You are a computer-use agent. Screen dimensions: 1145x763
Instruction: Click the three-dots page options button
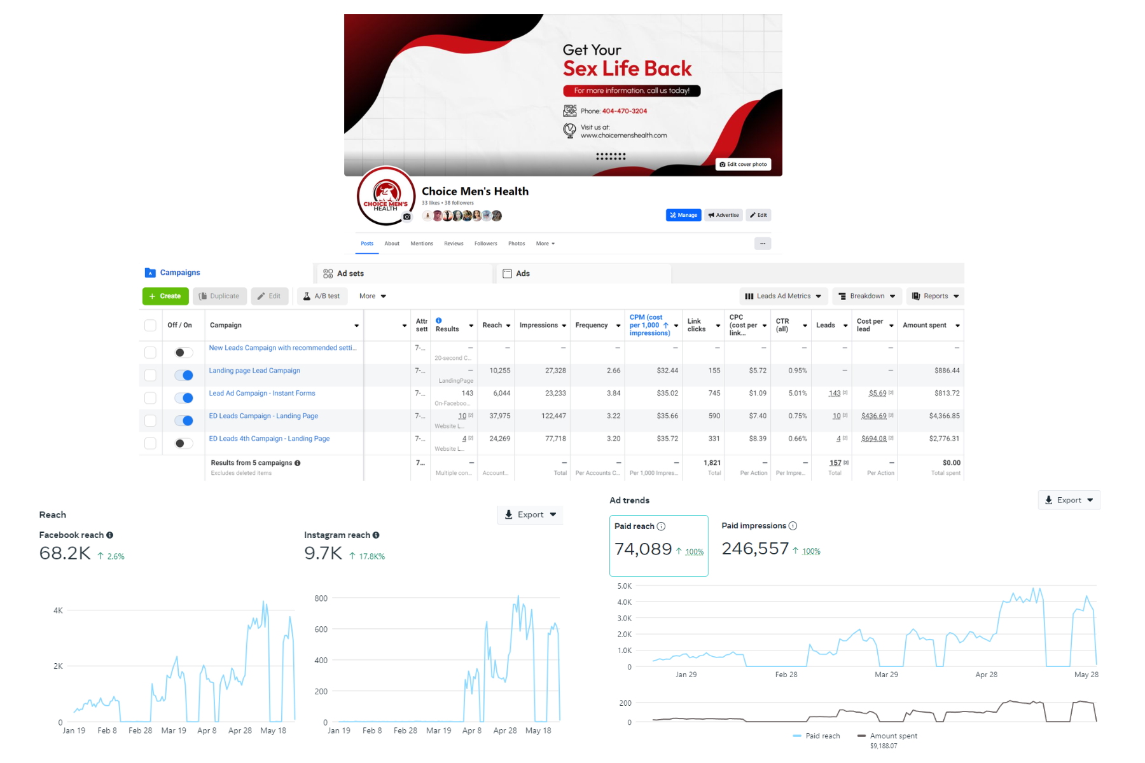(763, 244)
